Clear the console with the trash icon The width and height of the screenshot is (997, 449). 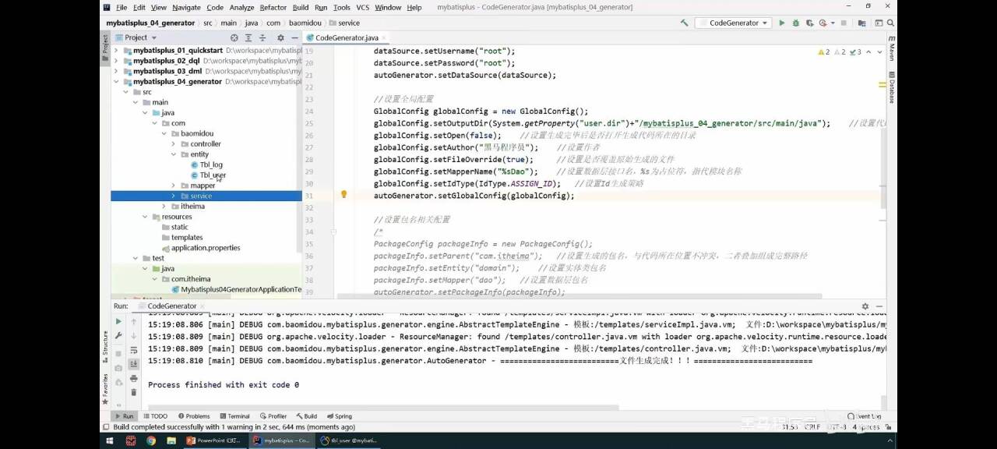[x=134, y=392]
